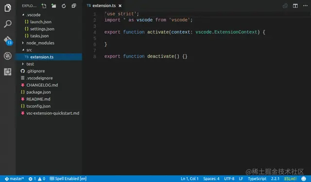Screen dimensions: 311x182
Task: Click the New Folder icon in explorer
Action: click(54, 6)
